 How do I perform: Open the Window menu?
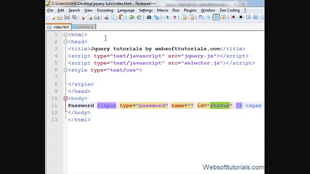(x=208, y=10)
